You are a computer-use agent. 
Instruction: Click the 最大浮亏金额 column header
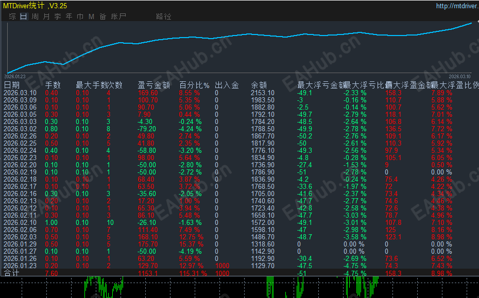[321, 85]
